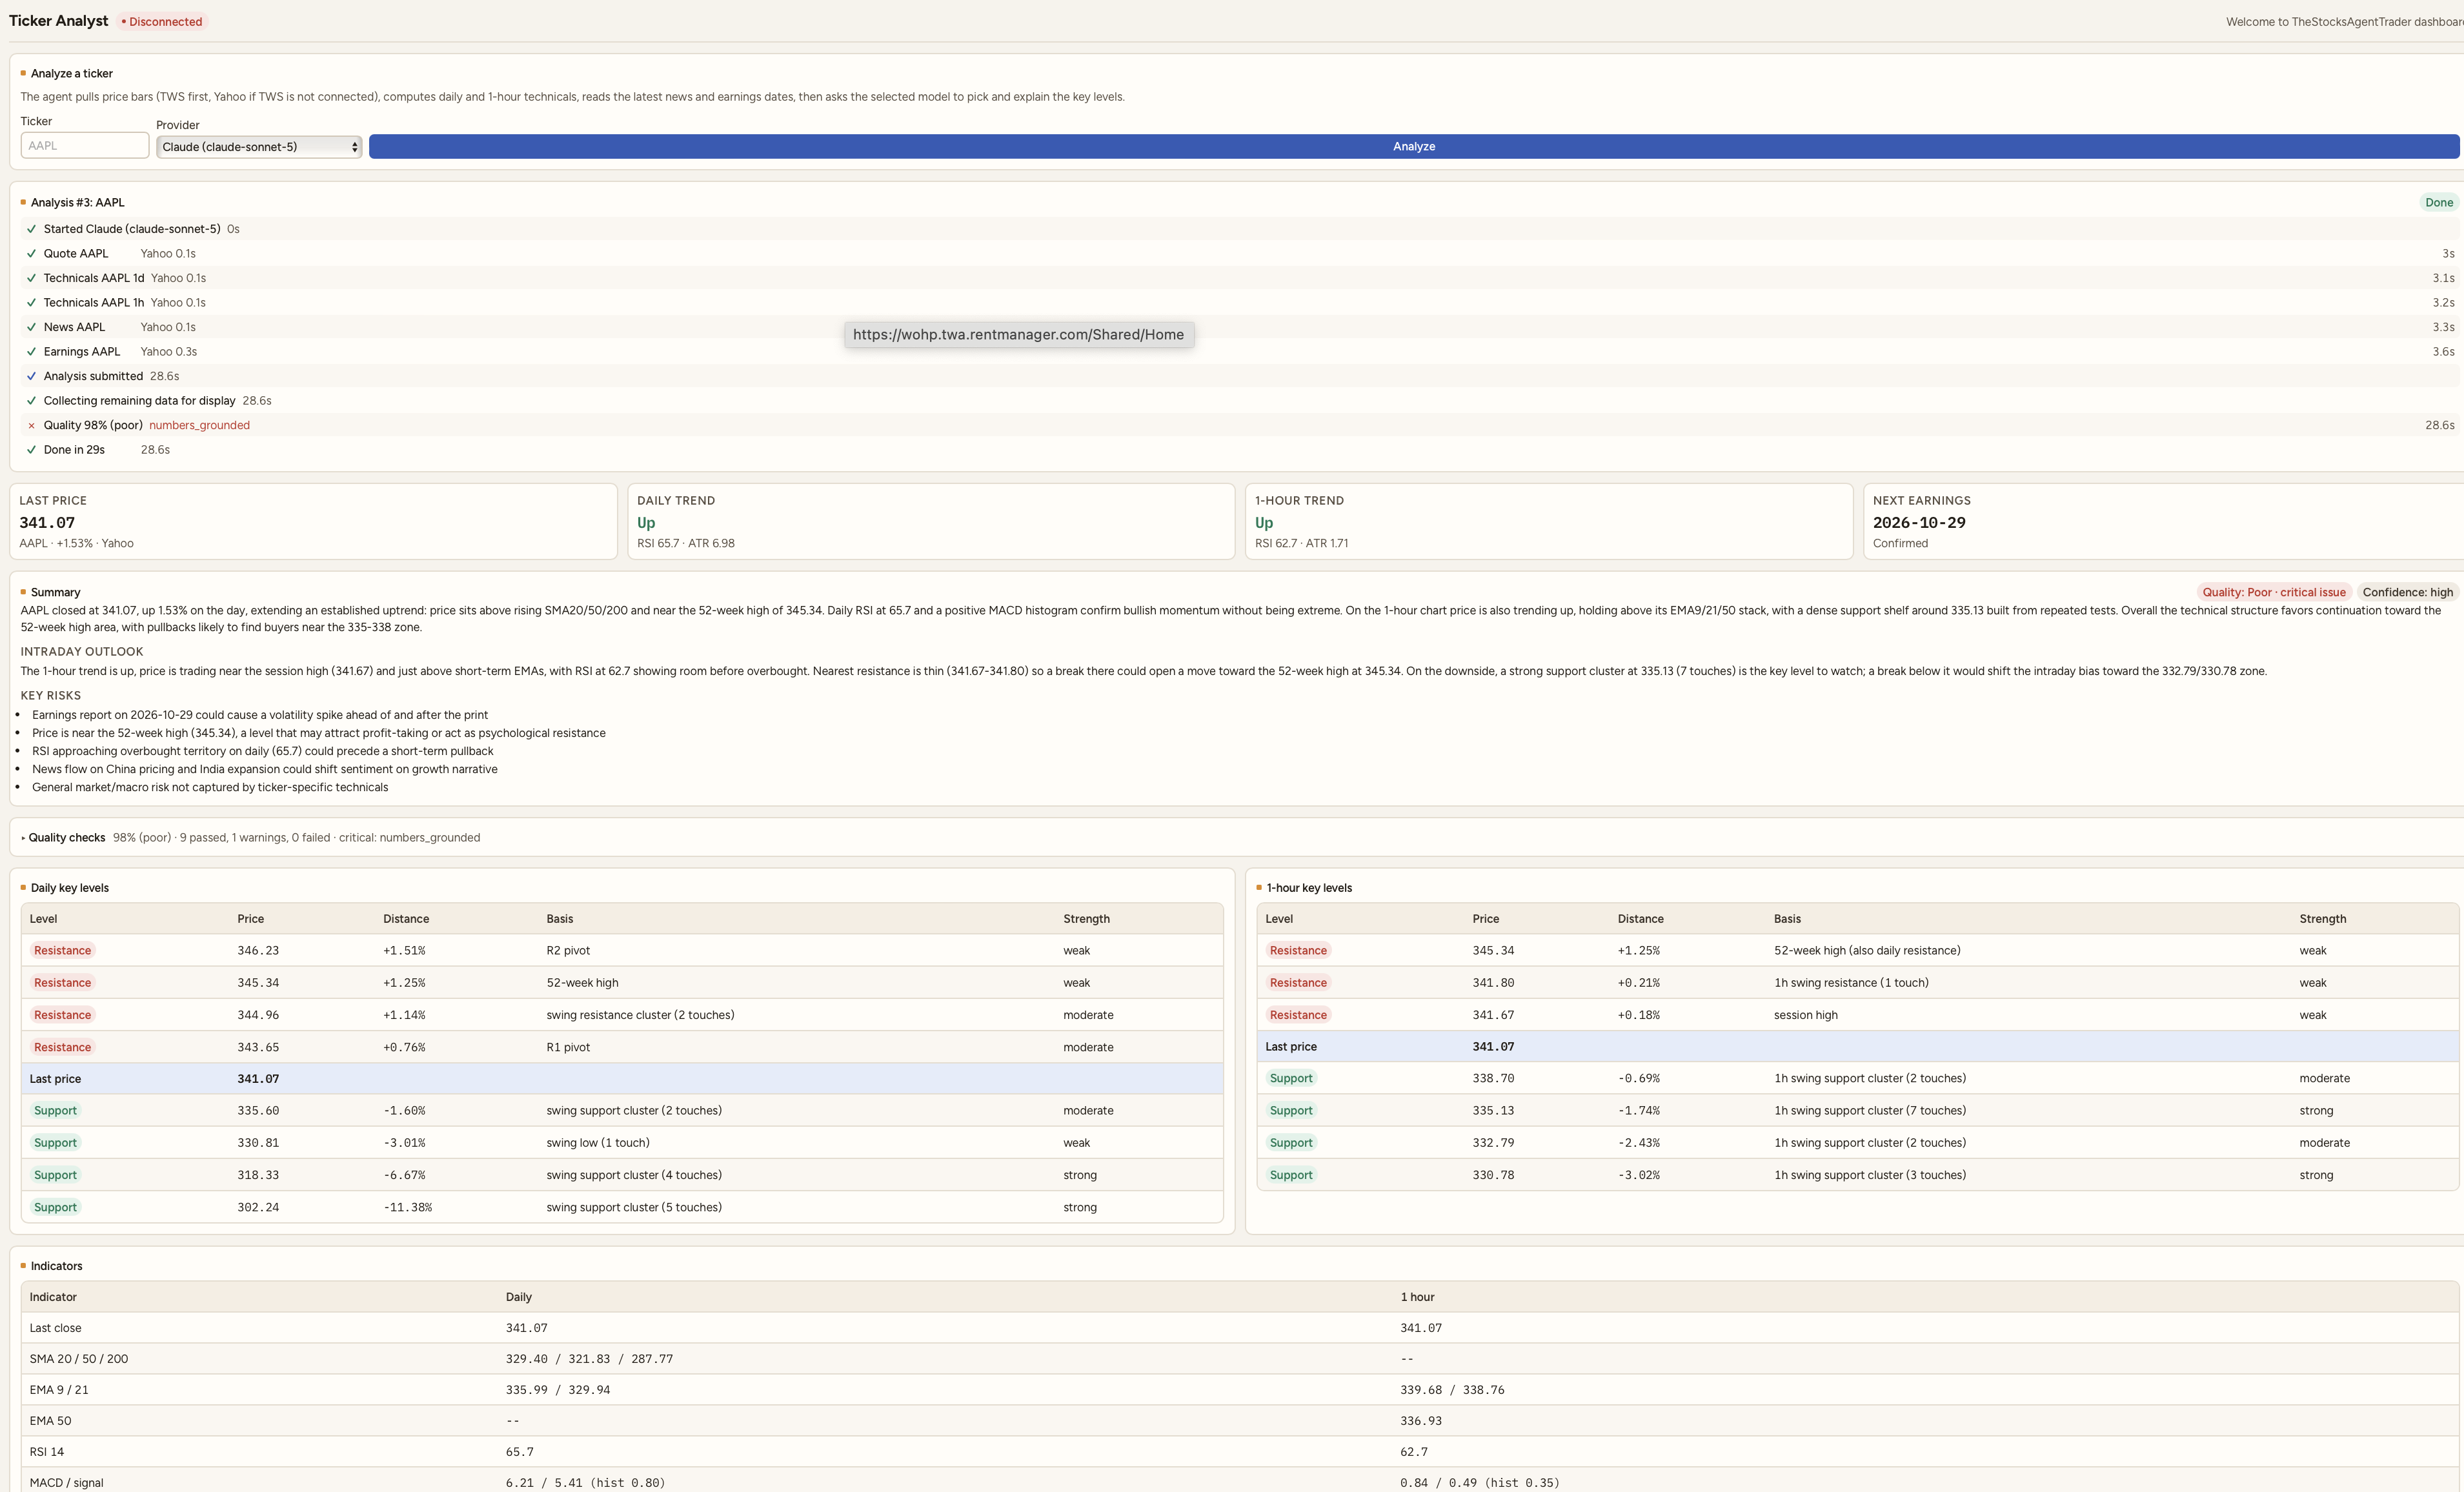Click the RSI 14 indicator row label

tap(47, 1452)
